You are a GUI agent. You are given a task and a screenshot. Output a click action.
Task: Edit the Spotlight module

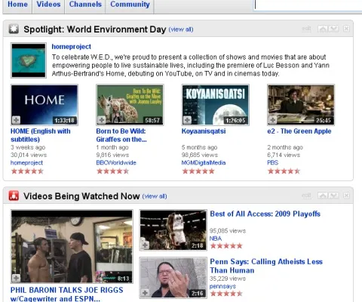pyautogui.click(x=306, y=29)
